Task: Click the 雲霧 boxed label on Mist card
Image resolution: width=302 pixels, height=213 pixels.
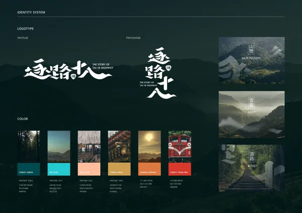Action: coord(252,103)
